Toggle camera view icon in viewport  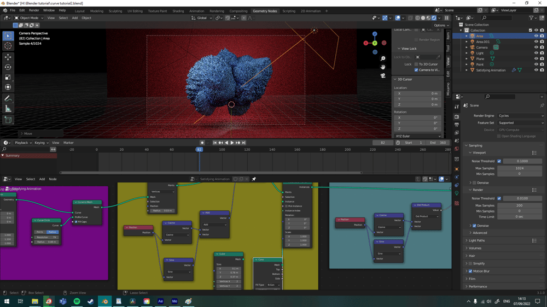(x=383, y=75)
